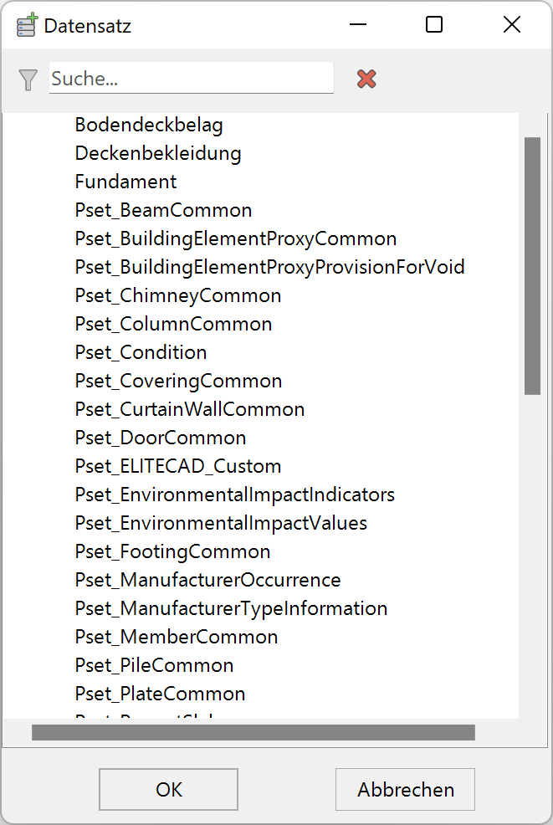553x825 pixels.
Task: Click the vertical scrollbar thumb
Action: pyautogui.click(x=532, y=266)
